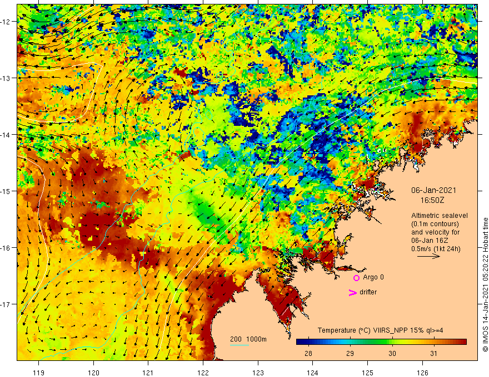Click the 'Argo 0' legend label
The height and width of the screenshot is (377, 489).
tap(373, 277)
